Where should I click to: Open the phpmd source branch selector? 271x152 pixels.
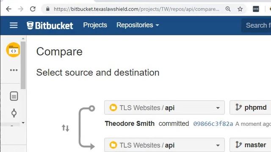pyautogui.click(x=250, y=108)
